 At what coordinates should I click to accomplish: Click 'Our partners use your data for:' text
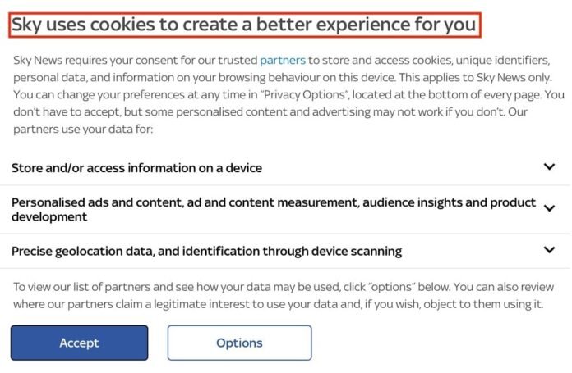pos(82,129)
